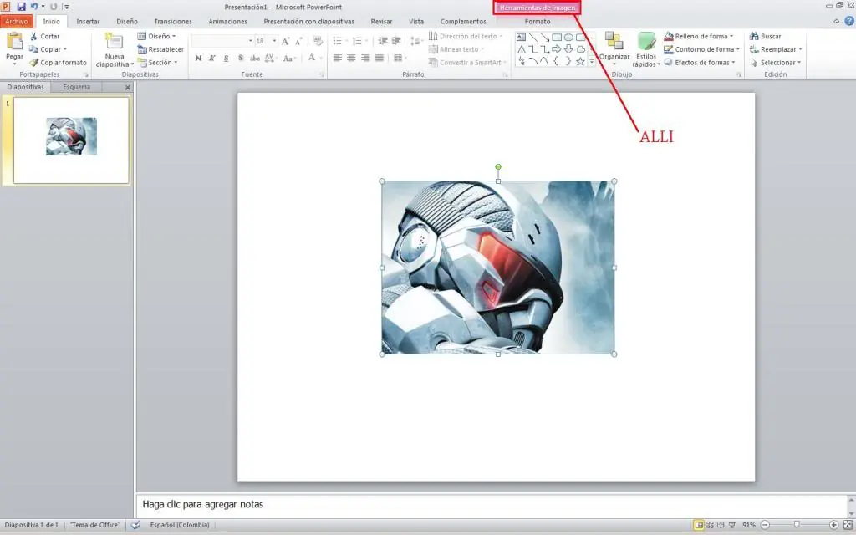Click Cortar in the clipboard group

(x=44, y=36)
